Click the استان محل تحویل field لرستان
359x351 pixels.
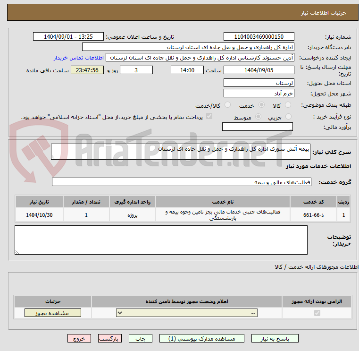(259, 83)
